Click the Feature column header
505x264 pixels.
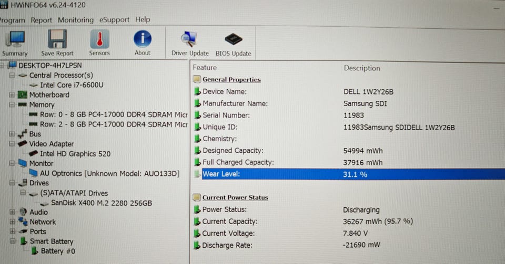[205, 68]
